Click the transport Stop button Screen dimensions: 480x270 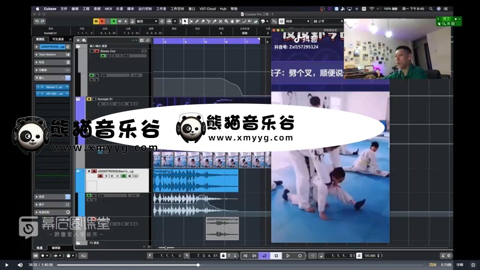[276, 256]
